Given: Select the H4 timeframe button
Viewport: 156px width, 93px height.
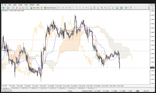Looking at the screenshot, I should [x=77, y=8].
